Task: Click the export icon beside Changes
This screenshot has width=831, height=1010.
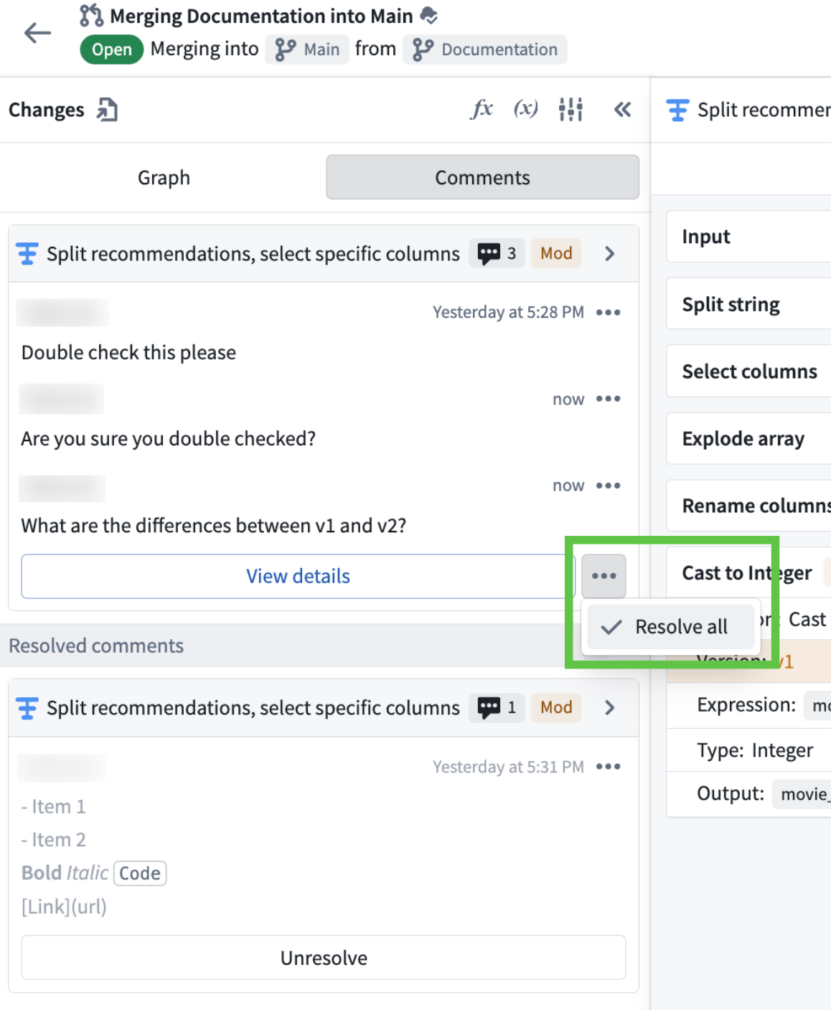Action: [108, 110]
